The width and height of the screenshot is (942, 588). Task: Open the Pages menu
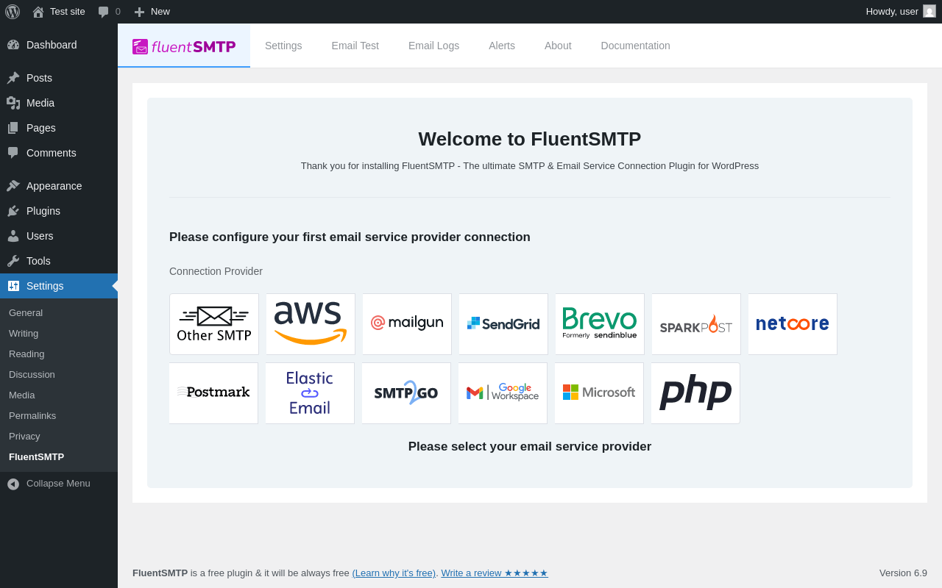coord(59,128)
